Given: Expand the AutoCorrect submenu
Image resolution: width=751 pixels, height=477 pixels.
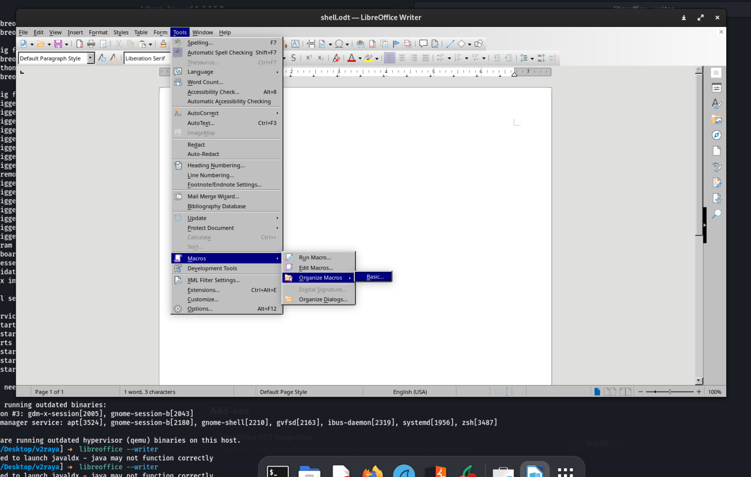Looking at the screenshot, I should click(x=226, y=113).
